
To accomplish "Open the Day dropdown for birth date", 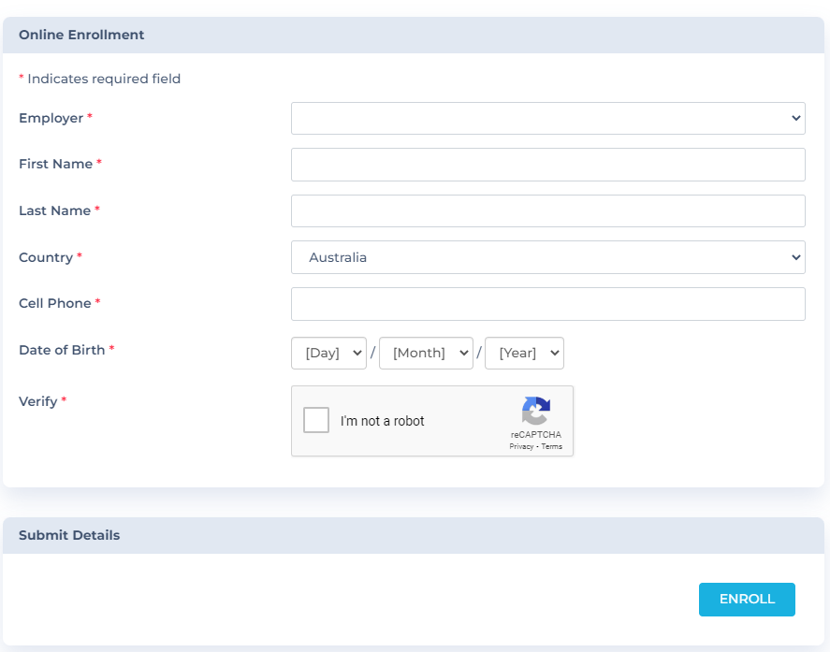I will (x=328, y=353).
